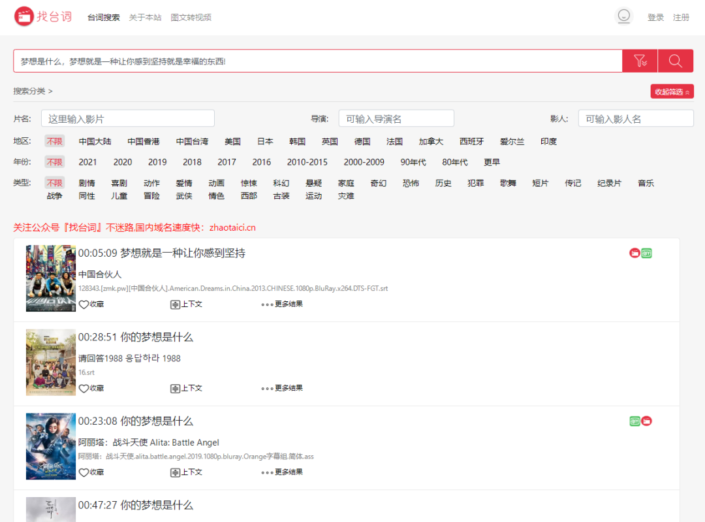Select 印度 region filter
Screen dimensions: 705x522
click(x=548, y=141)
